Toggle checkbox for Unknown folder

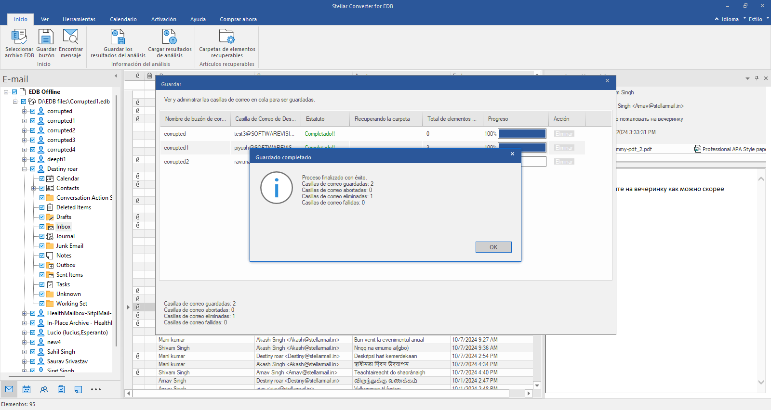pyautogui.click(x=42, y=294)
